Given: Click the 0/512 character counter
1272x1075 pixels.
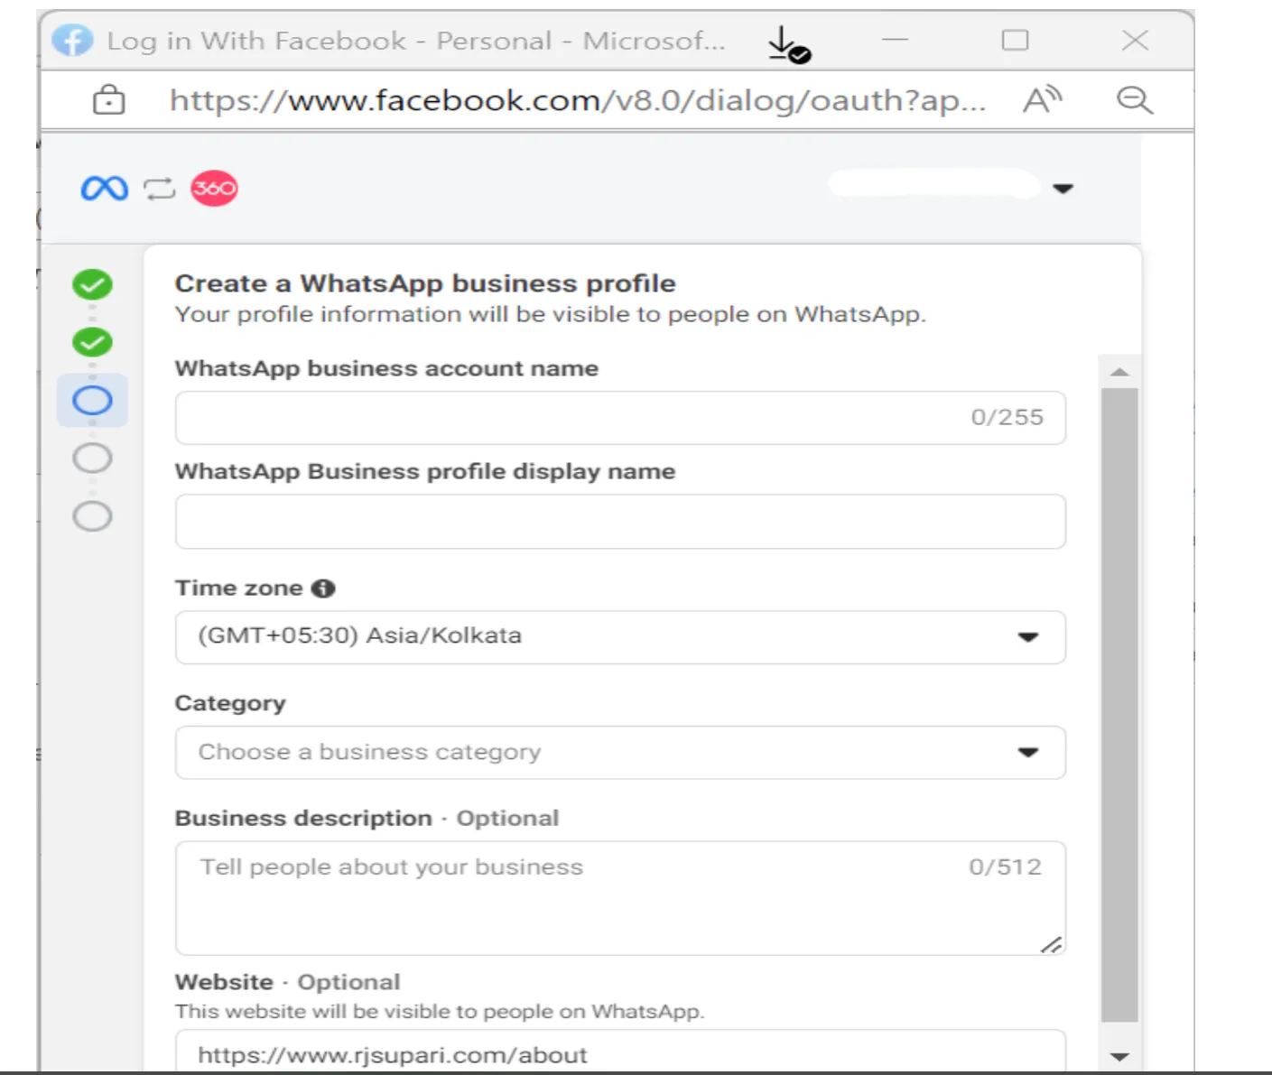Looking at the screenshot, I should click(1005, 867).
